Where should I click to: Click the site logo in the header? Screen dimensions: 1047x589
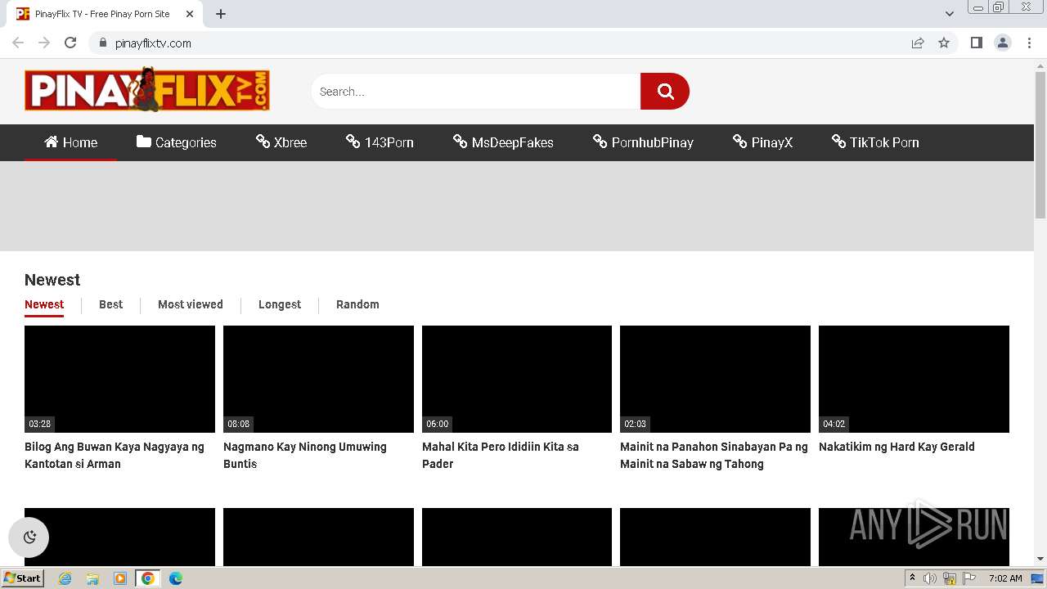(147, 90)
